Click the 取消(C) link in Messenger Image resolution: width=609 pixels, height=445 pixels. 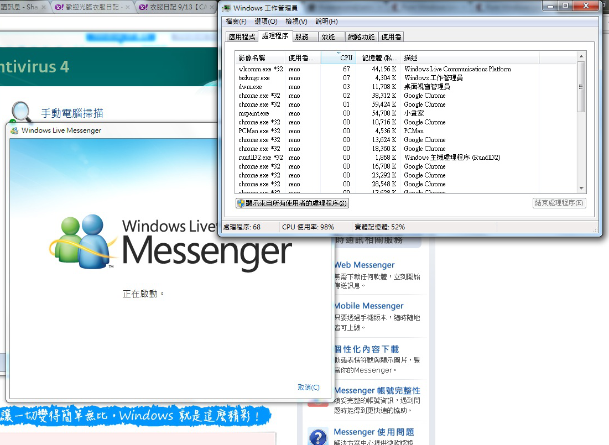click(x=309, y=387)
